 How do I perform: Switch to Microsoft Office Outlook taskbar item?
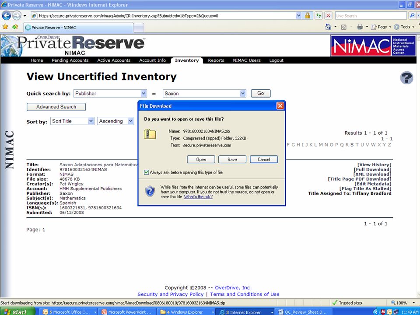[70, 312]
